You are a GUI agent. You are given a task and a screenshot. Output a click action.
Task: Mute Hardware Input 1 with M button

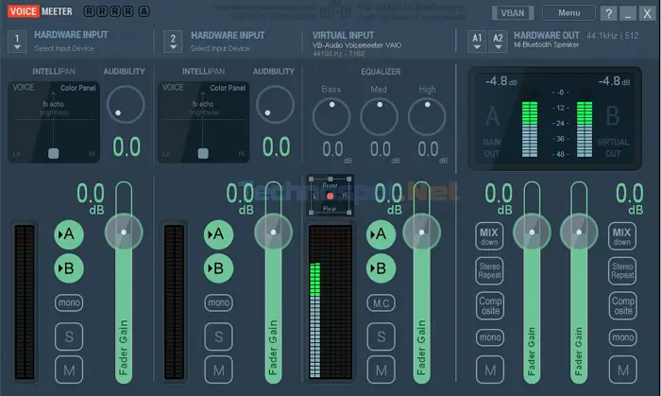(69, 370)
